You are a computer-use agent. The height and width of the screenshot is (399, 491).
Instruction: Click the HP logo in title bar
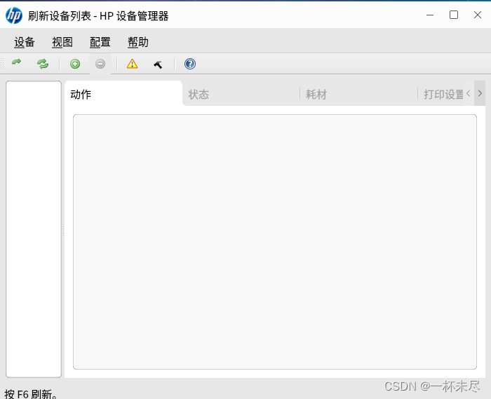14,15
